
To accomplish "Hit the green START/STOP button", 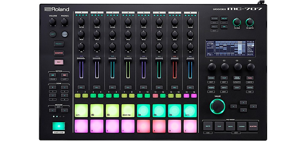I will [x=59, y=126].
